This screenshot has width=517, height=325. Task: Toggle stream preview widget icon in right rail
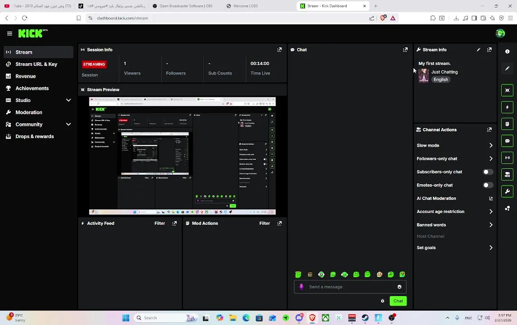click(x=507, y=90)
